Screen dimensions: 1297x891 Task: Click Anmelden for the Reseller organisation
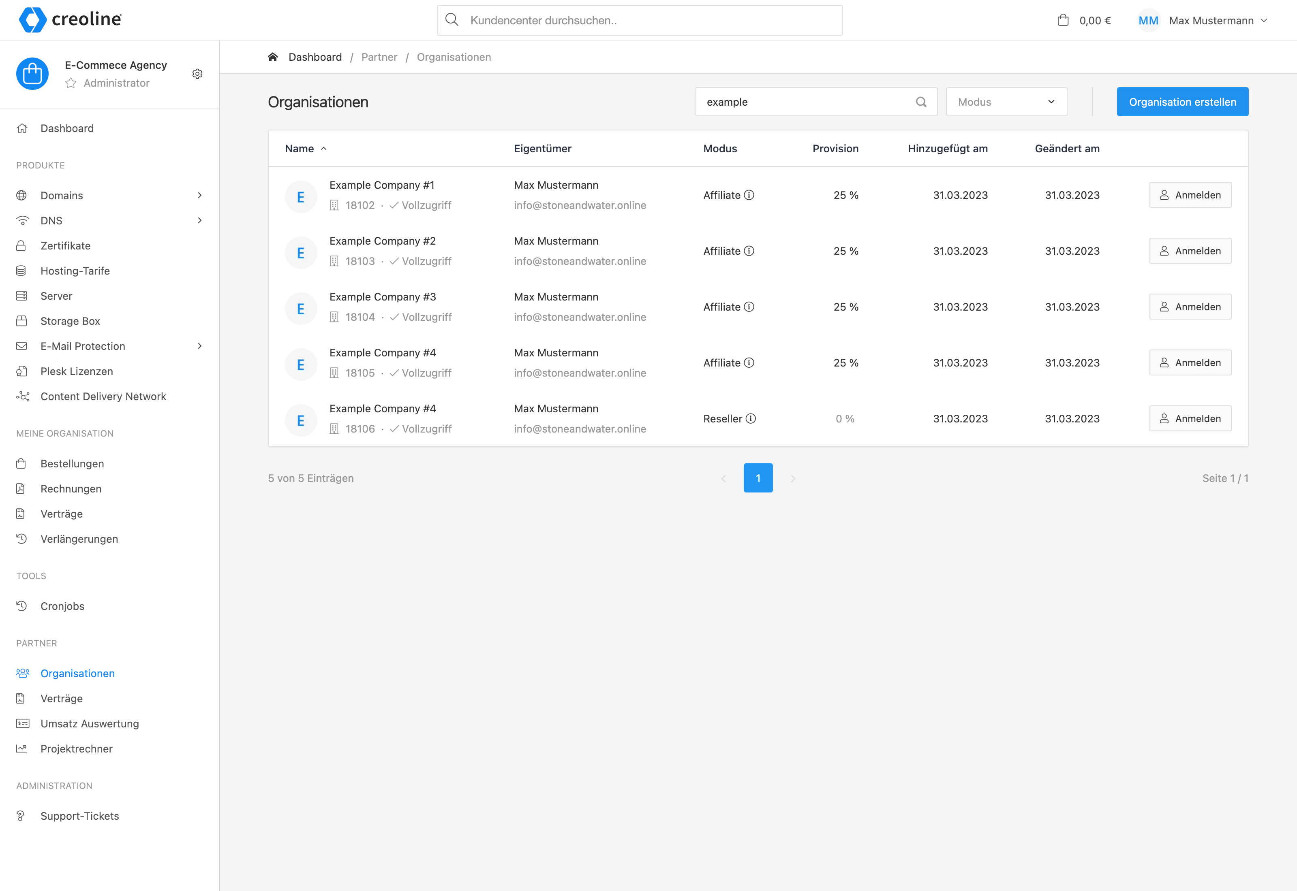point(1190,418)
